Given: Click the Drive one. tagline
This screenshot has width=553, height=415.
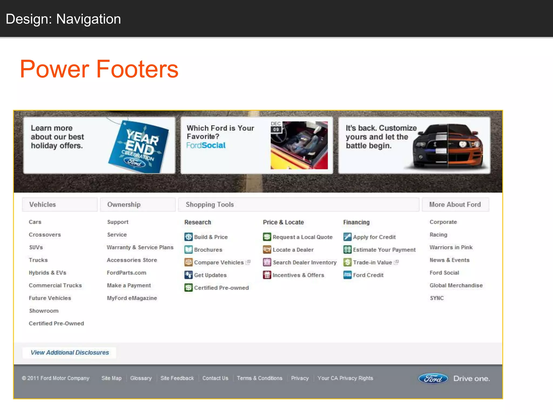Looking at the screenshot, I should tap(472, 379).
